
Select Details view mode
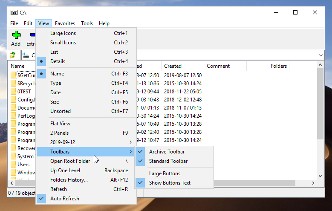(86, 61)
